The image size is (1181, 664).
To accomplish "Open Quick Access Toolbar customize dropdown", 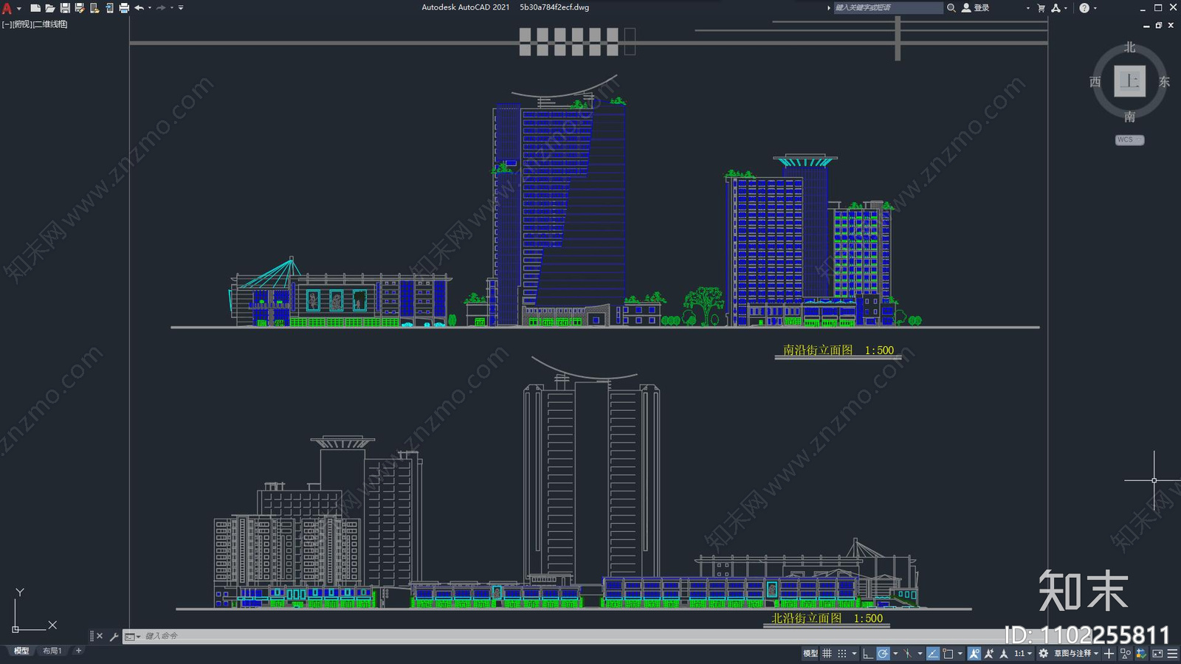I will pyautogui.click(x=181, y=8).
